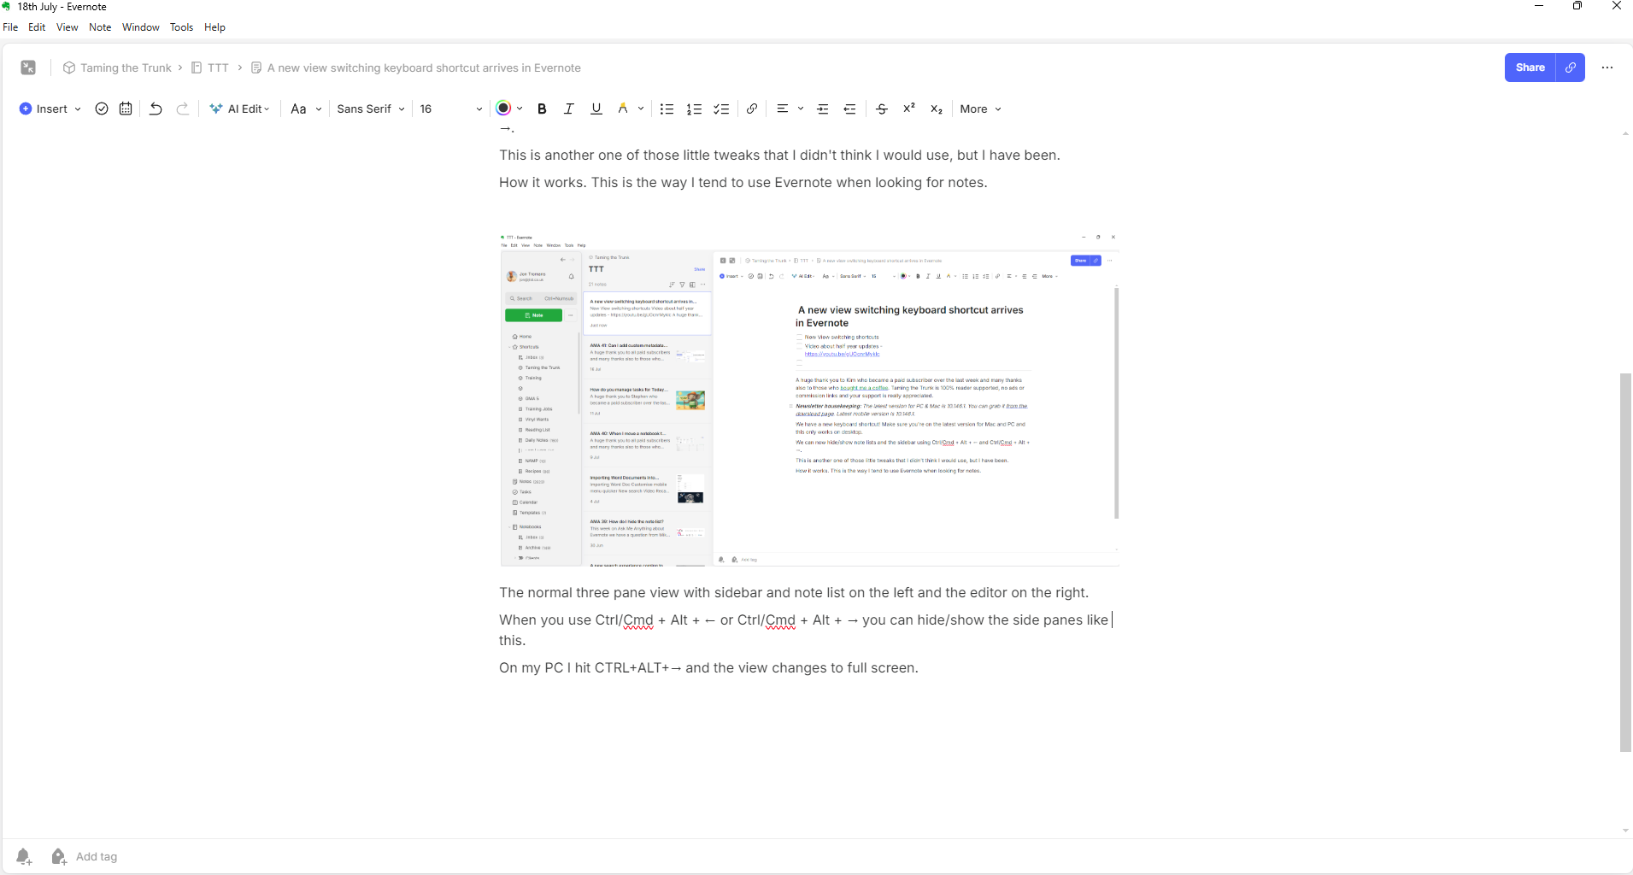Open the Window menu
Image resolution: width=1633 pixels, height=875 pixels.
click(x=141, y=27)
